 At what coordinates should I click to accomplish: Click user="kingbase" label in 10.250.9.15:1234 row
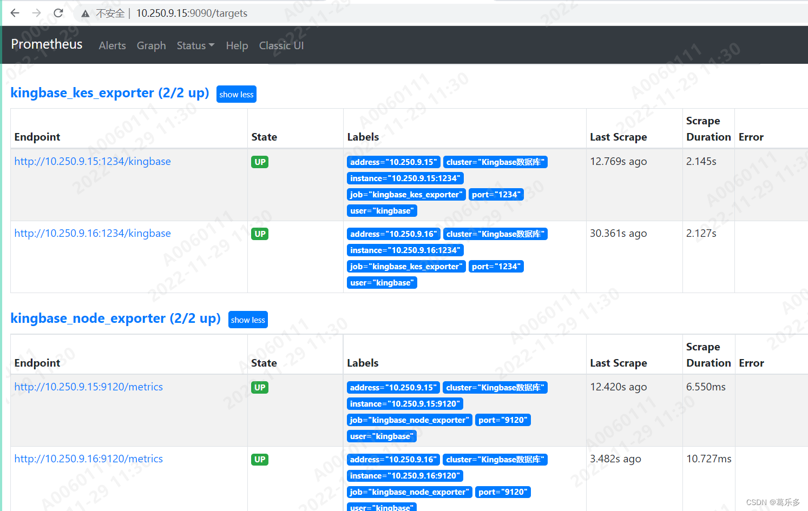click(x=382, y=211)
